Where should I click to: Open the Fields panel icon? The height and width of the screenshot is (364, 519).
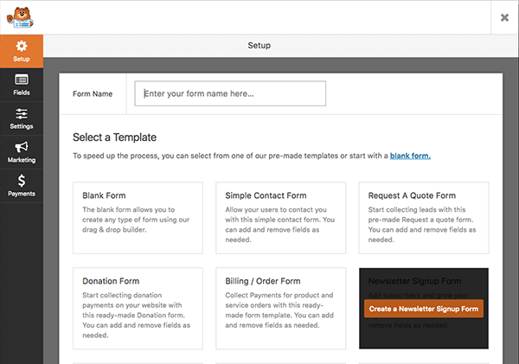click(x=22, y=85)
